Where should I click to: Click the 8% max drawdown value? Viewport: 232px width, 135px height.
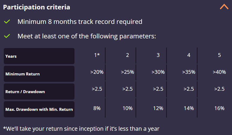[x=97, y=108]
